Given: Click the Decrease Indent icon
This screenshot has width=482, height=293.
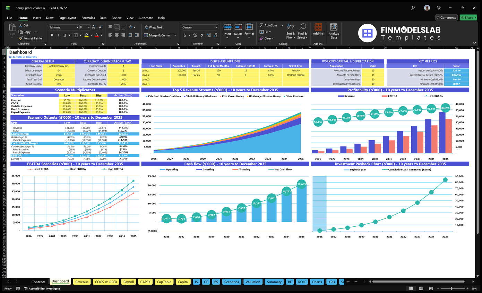Looking at the screenshot, I should (131, 35).
